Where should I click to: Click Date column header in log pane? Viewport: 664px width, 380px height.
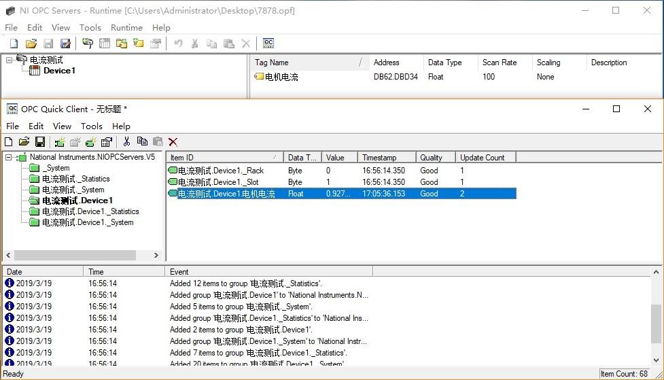point(43,271)
